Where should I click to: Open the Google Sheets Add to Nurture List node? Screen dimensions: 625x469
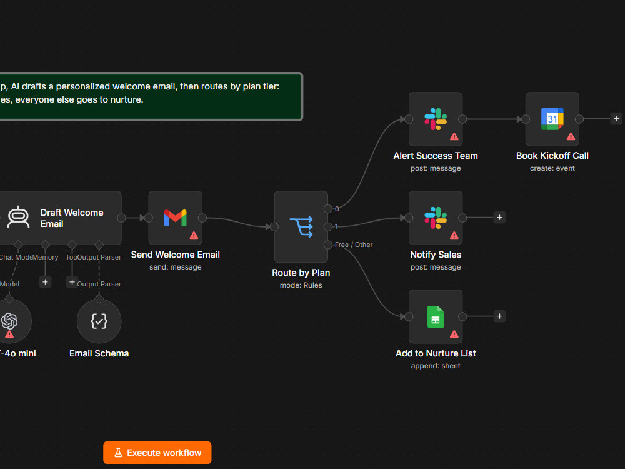click(435, 316)
